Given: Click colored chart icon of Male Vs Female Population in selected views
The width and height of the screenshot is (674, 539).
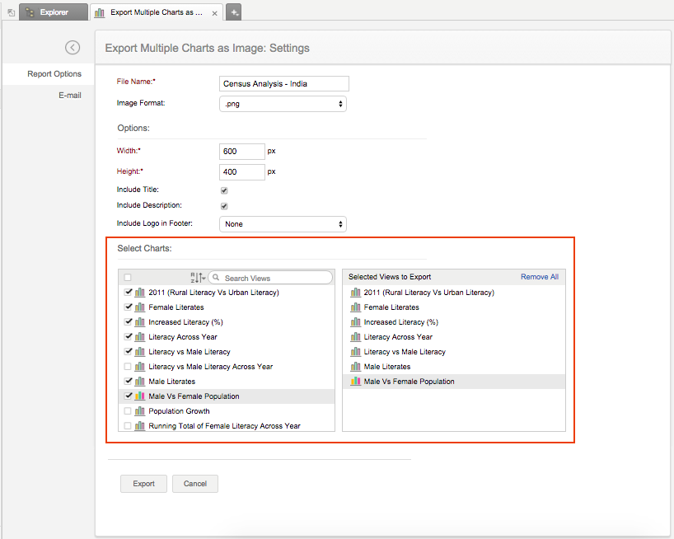Looking at the screenshot, I should coord(355,382).
